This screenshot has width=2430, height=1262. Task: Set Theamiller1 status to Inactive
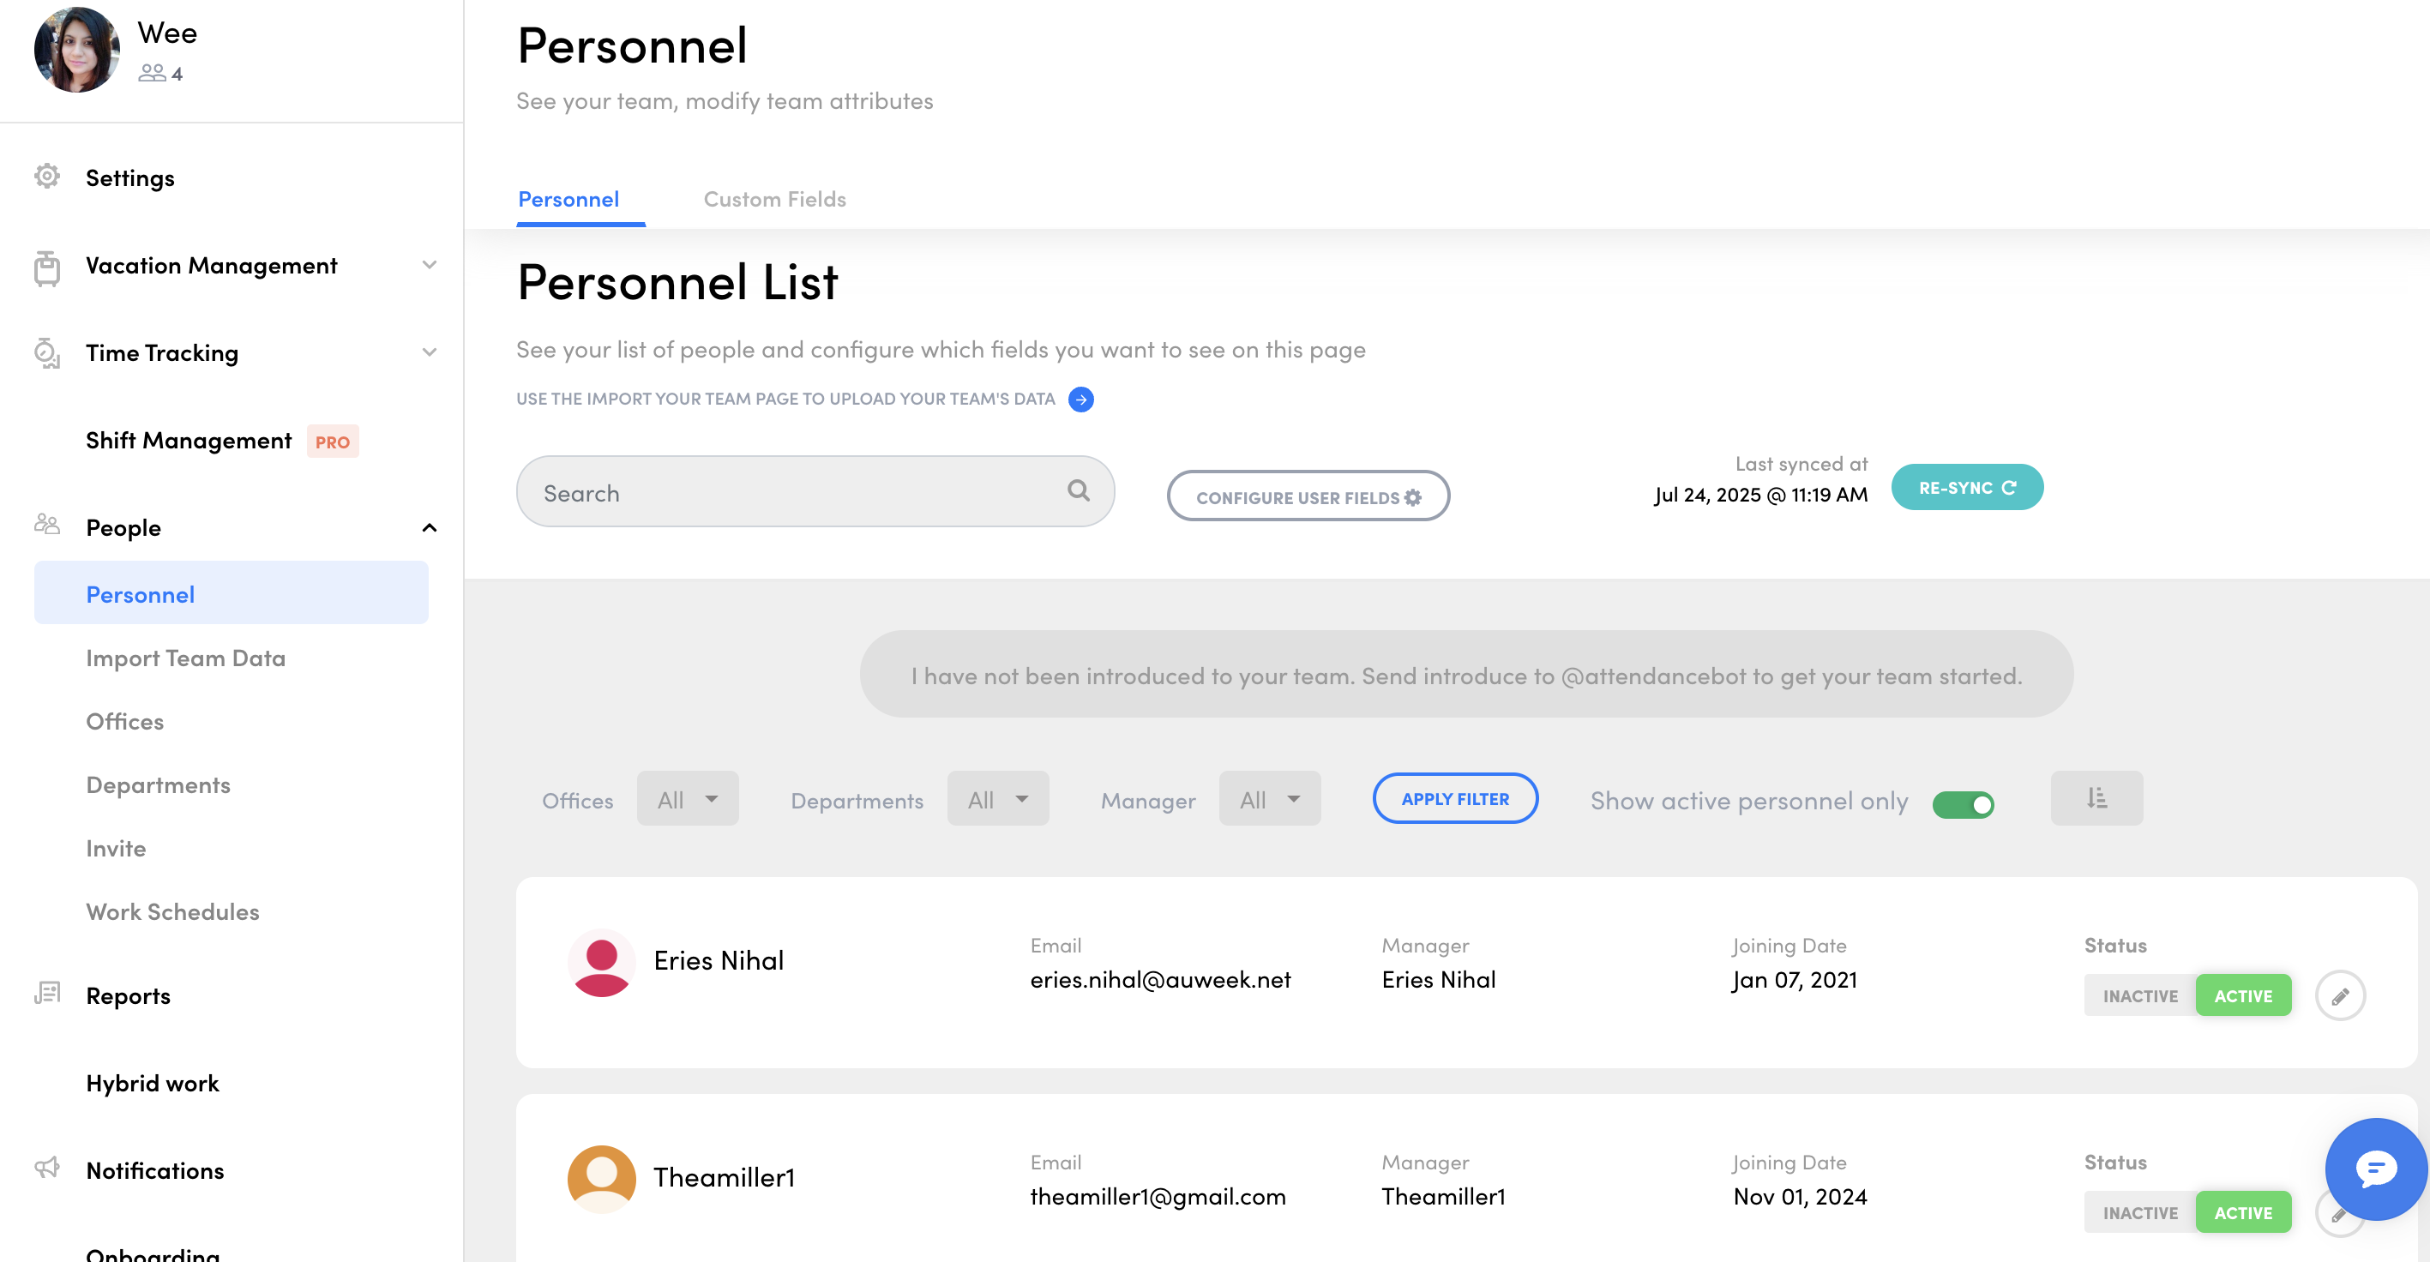[2139, 1212]
